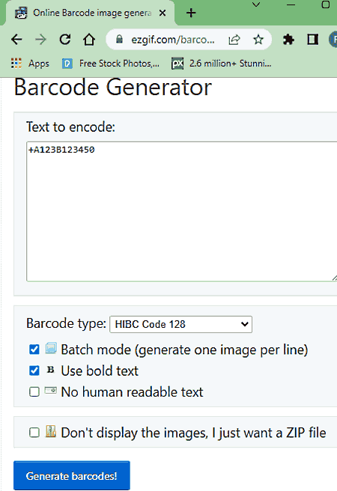Share this page via share icon

pyautogui.click(x=234, y=40)
